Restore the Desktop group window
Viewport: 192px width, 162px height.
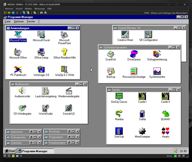(x=69, y=132)
